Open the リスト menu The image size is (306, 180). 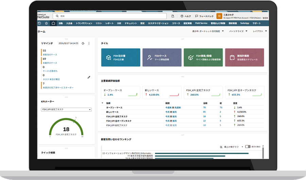99,23
